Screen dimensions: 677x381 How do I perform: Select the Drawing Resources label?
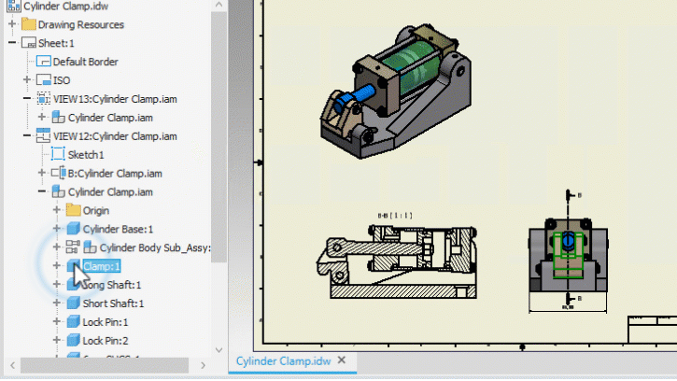point(81,24)
